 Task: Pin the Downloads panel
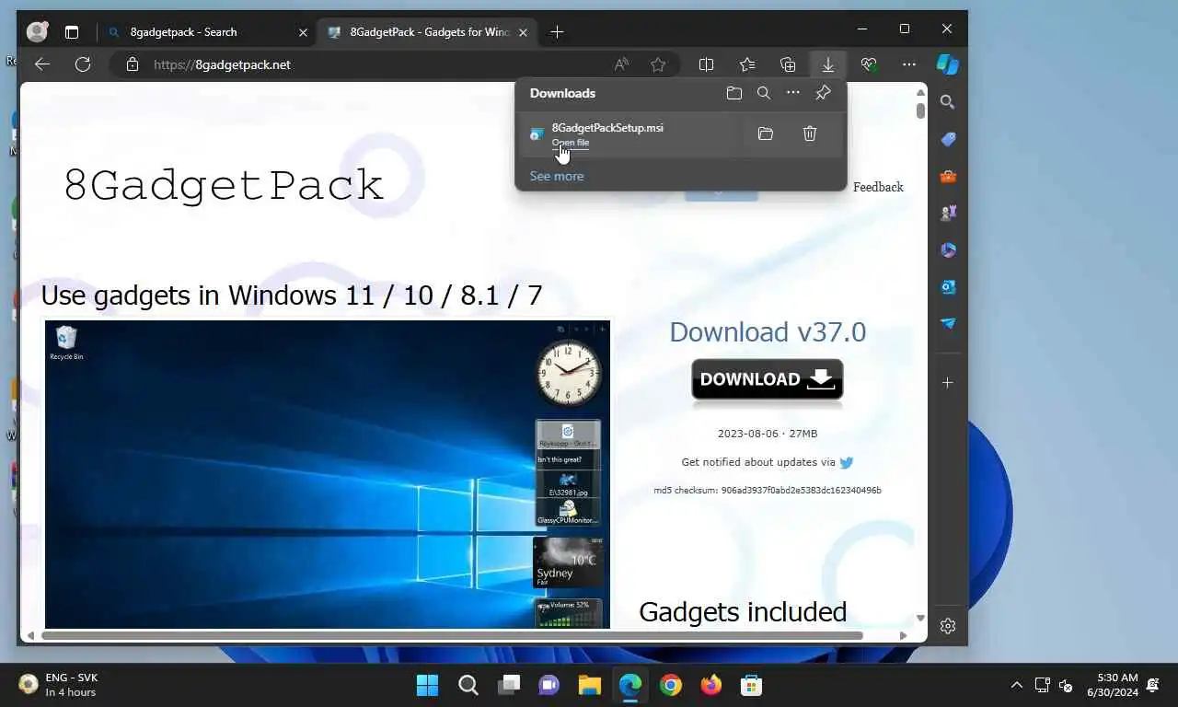[824, 93]
